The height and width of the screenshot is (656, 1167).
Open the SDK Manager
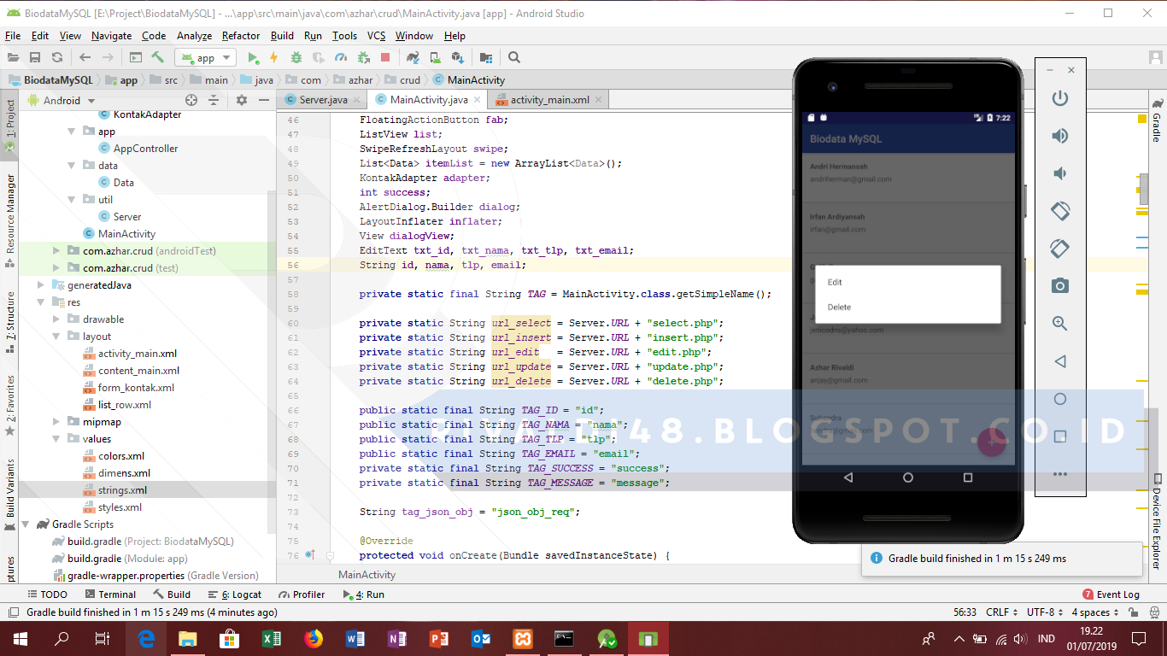(x=458, y=57)
